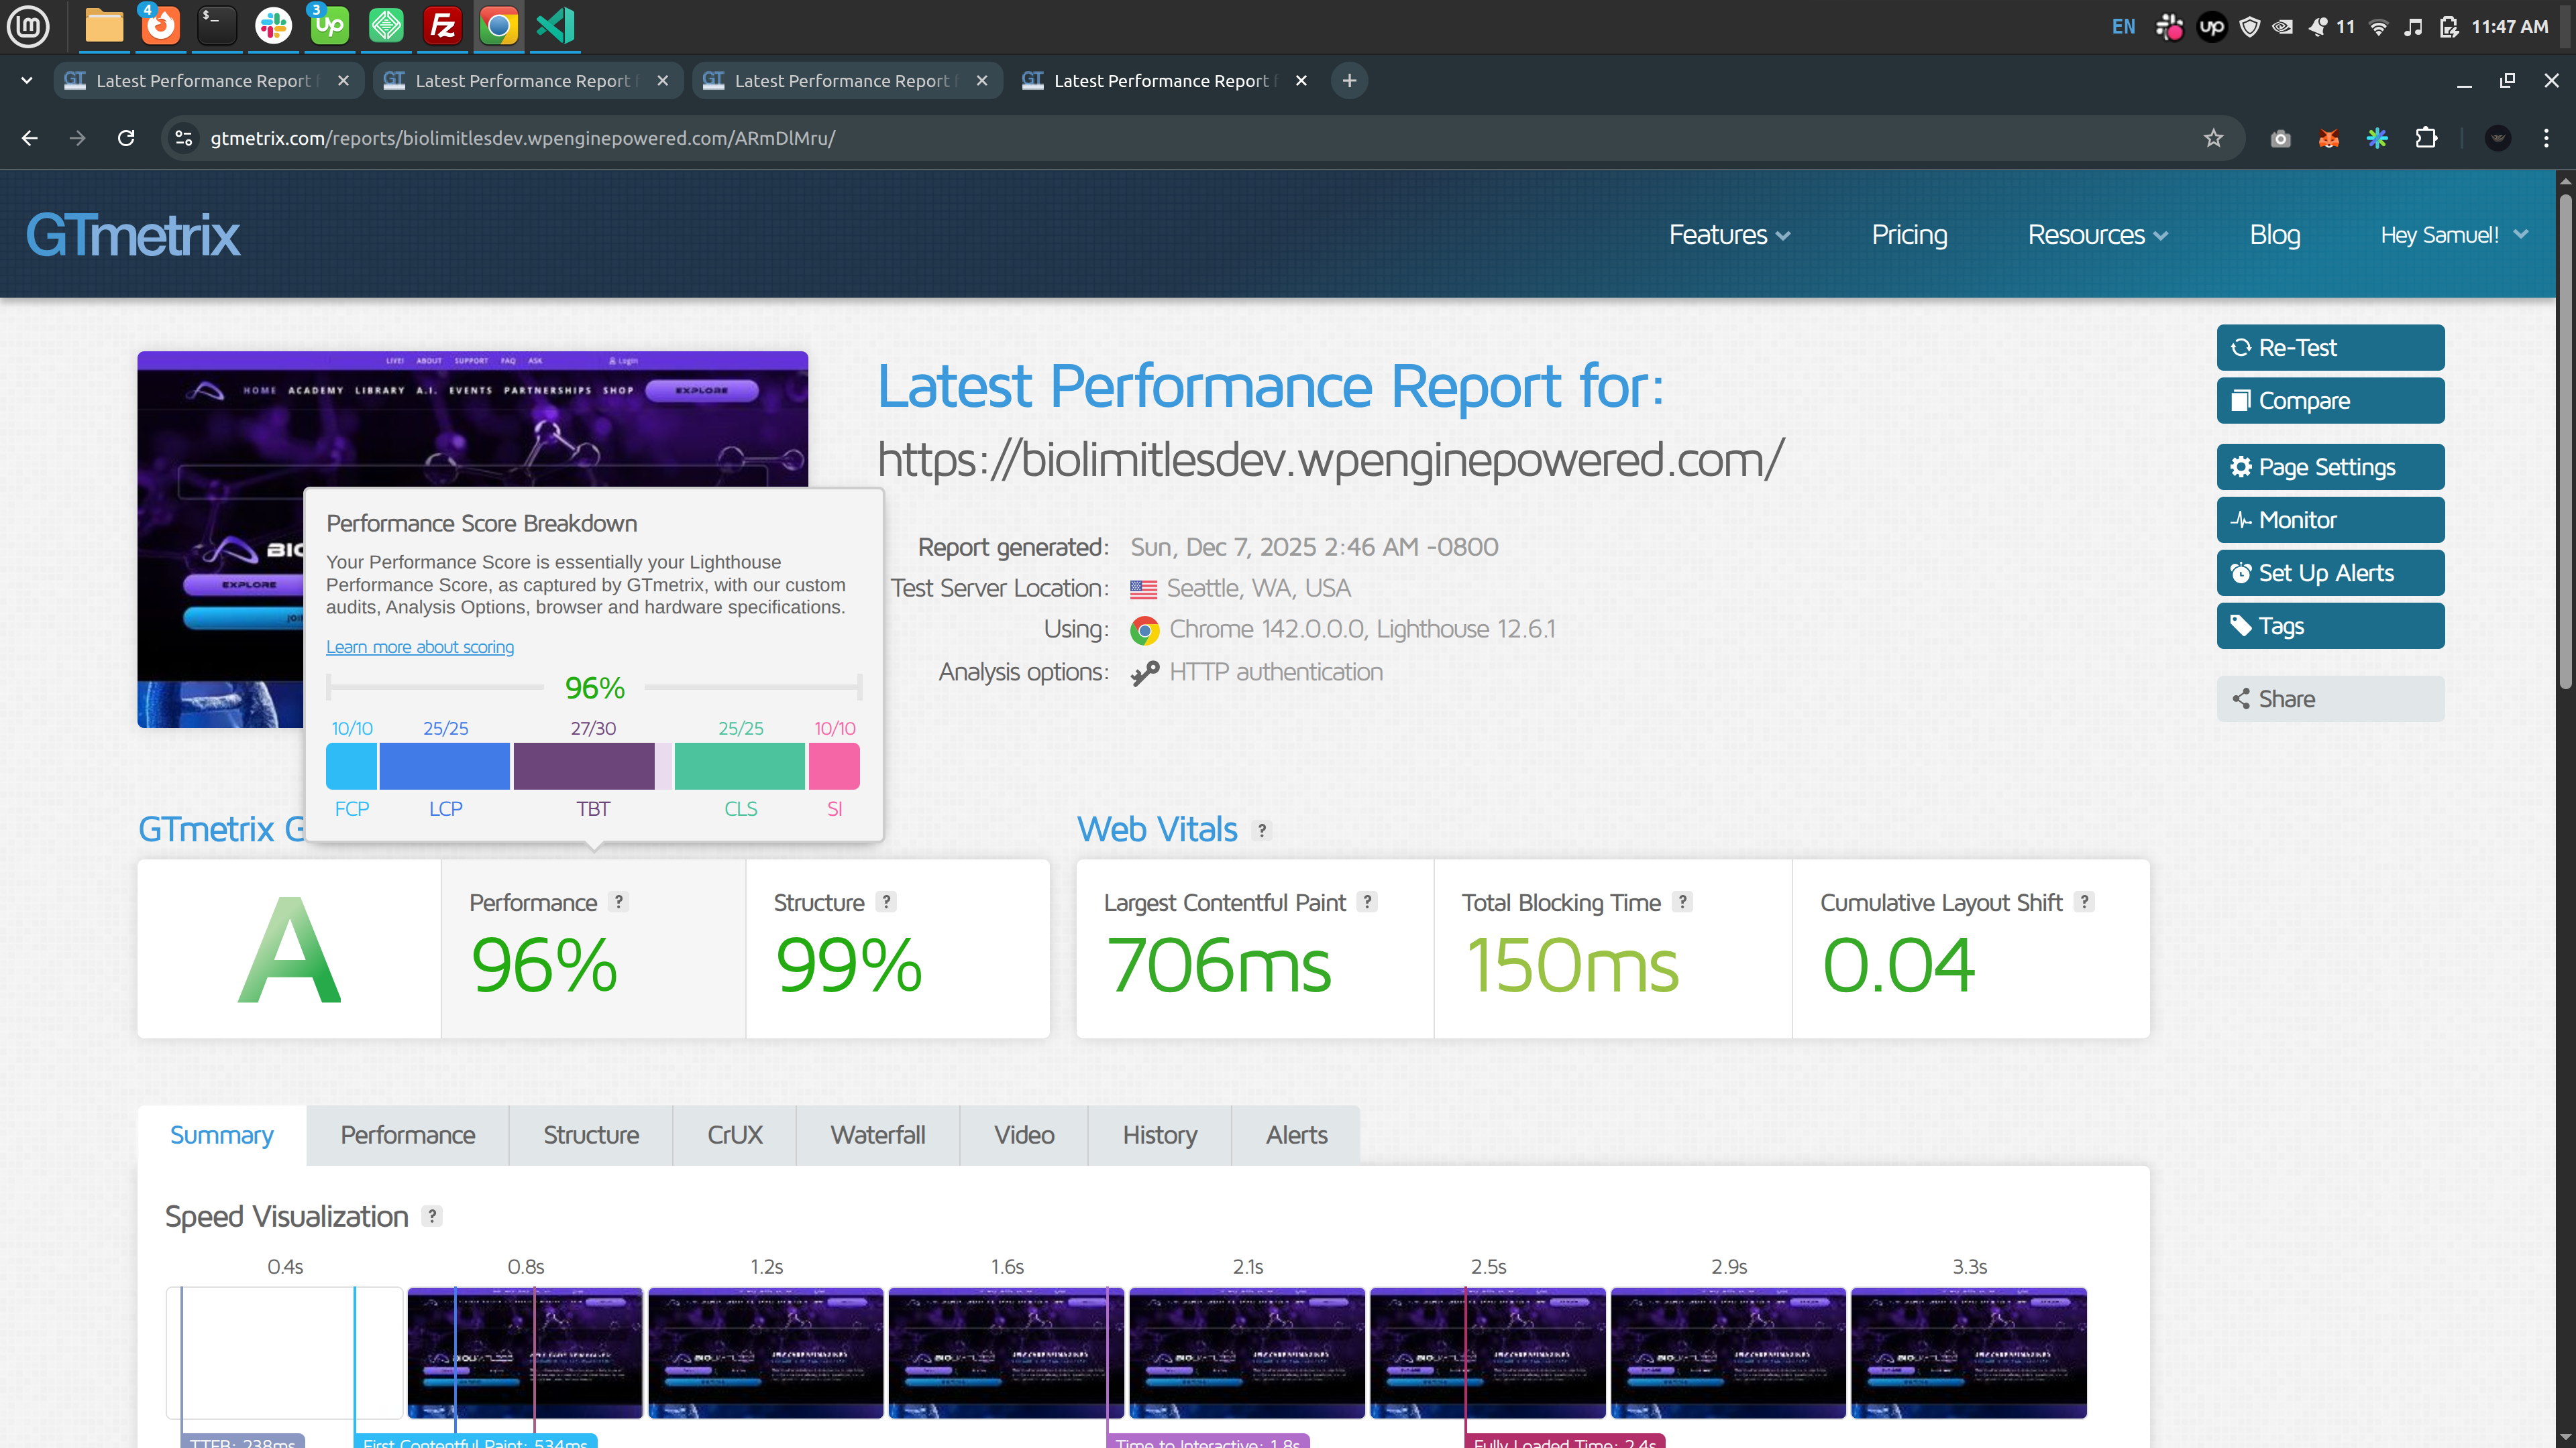Expand the Resources dropdown menu
Viewport: 2576px width, 1448px height.
pyautogui.click(x=2097, y=235)
